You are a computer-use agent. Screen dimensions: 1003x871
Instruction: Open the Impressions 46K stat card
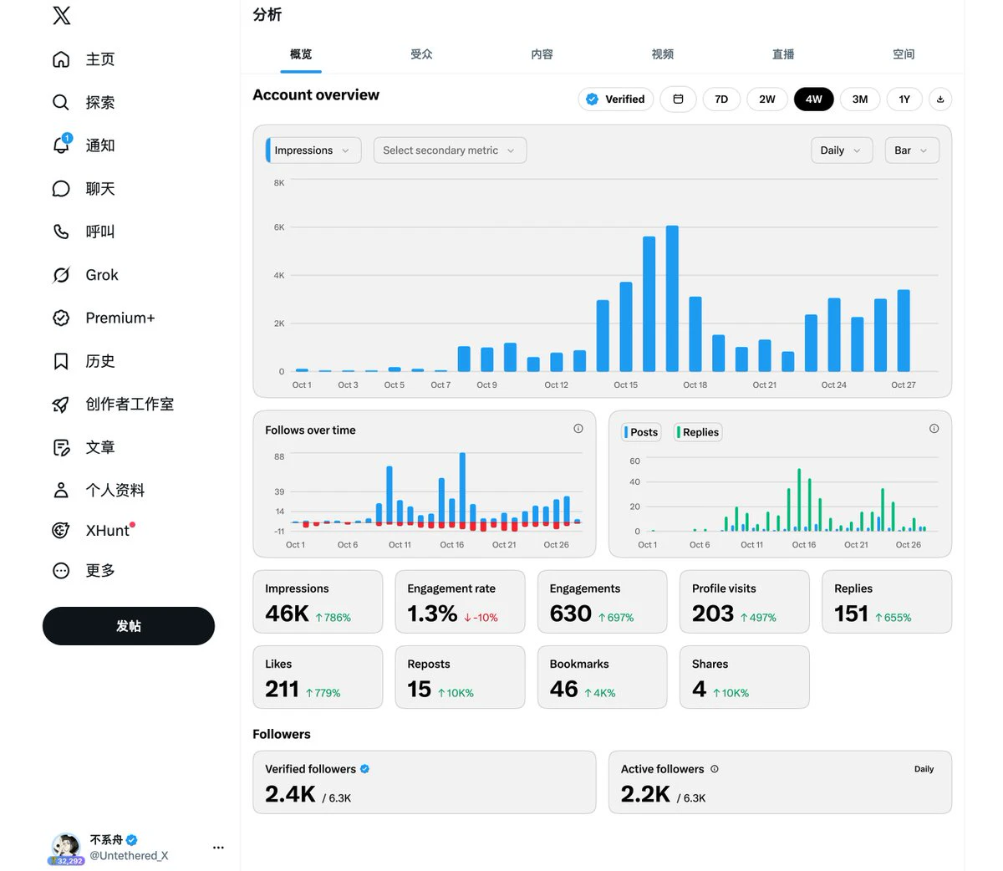(x=318, y=602)
